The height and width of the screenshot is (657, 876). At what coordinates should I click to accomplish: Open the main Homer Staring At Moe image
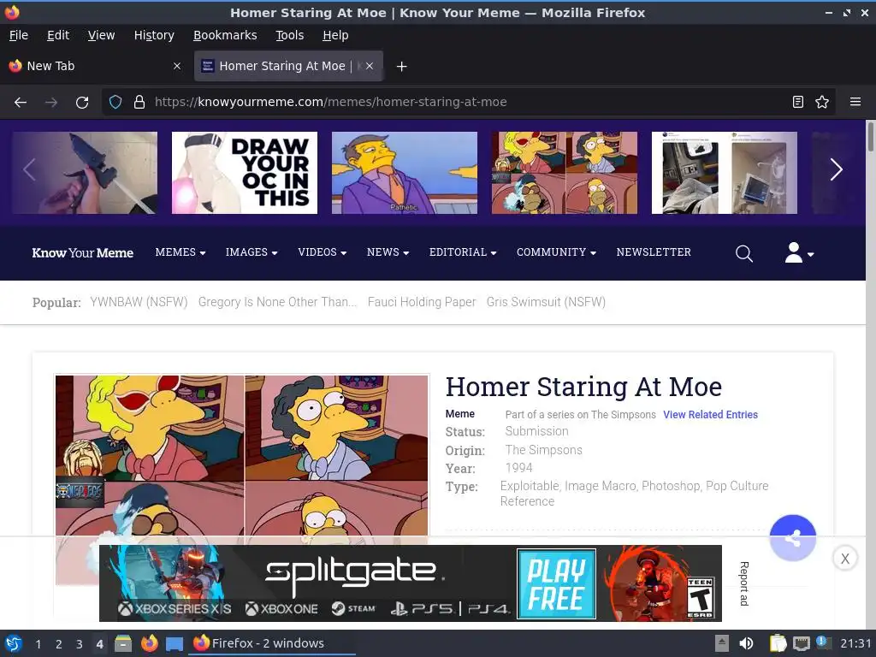pos(242,455)
